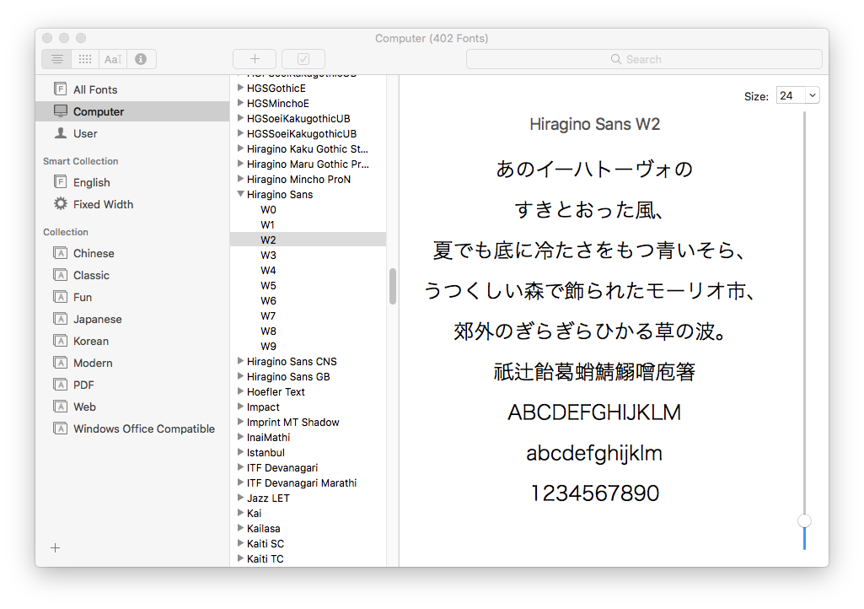The height and width of the screenshot is (609, 864).
Task: Click in the Search field
Action: 644,59
